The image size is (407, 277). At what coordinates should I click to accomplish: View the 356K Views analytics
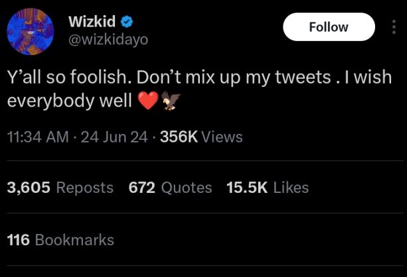[x=201, y=137]
